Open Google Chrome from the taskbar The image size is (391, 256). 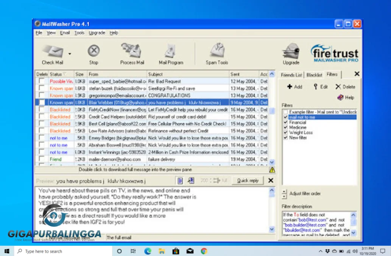click(204, 251)
